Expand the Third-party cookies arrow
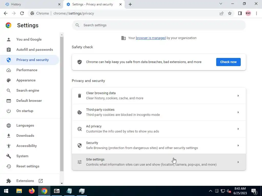Screen dimensions: 262x196 [x=238, y=112]
